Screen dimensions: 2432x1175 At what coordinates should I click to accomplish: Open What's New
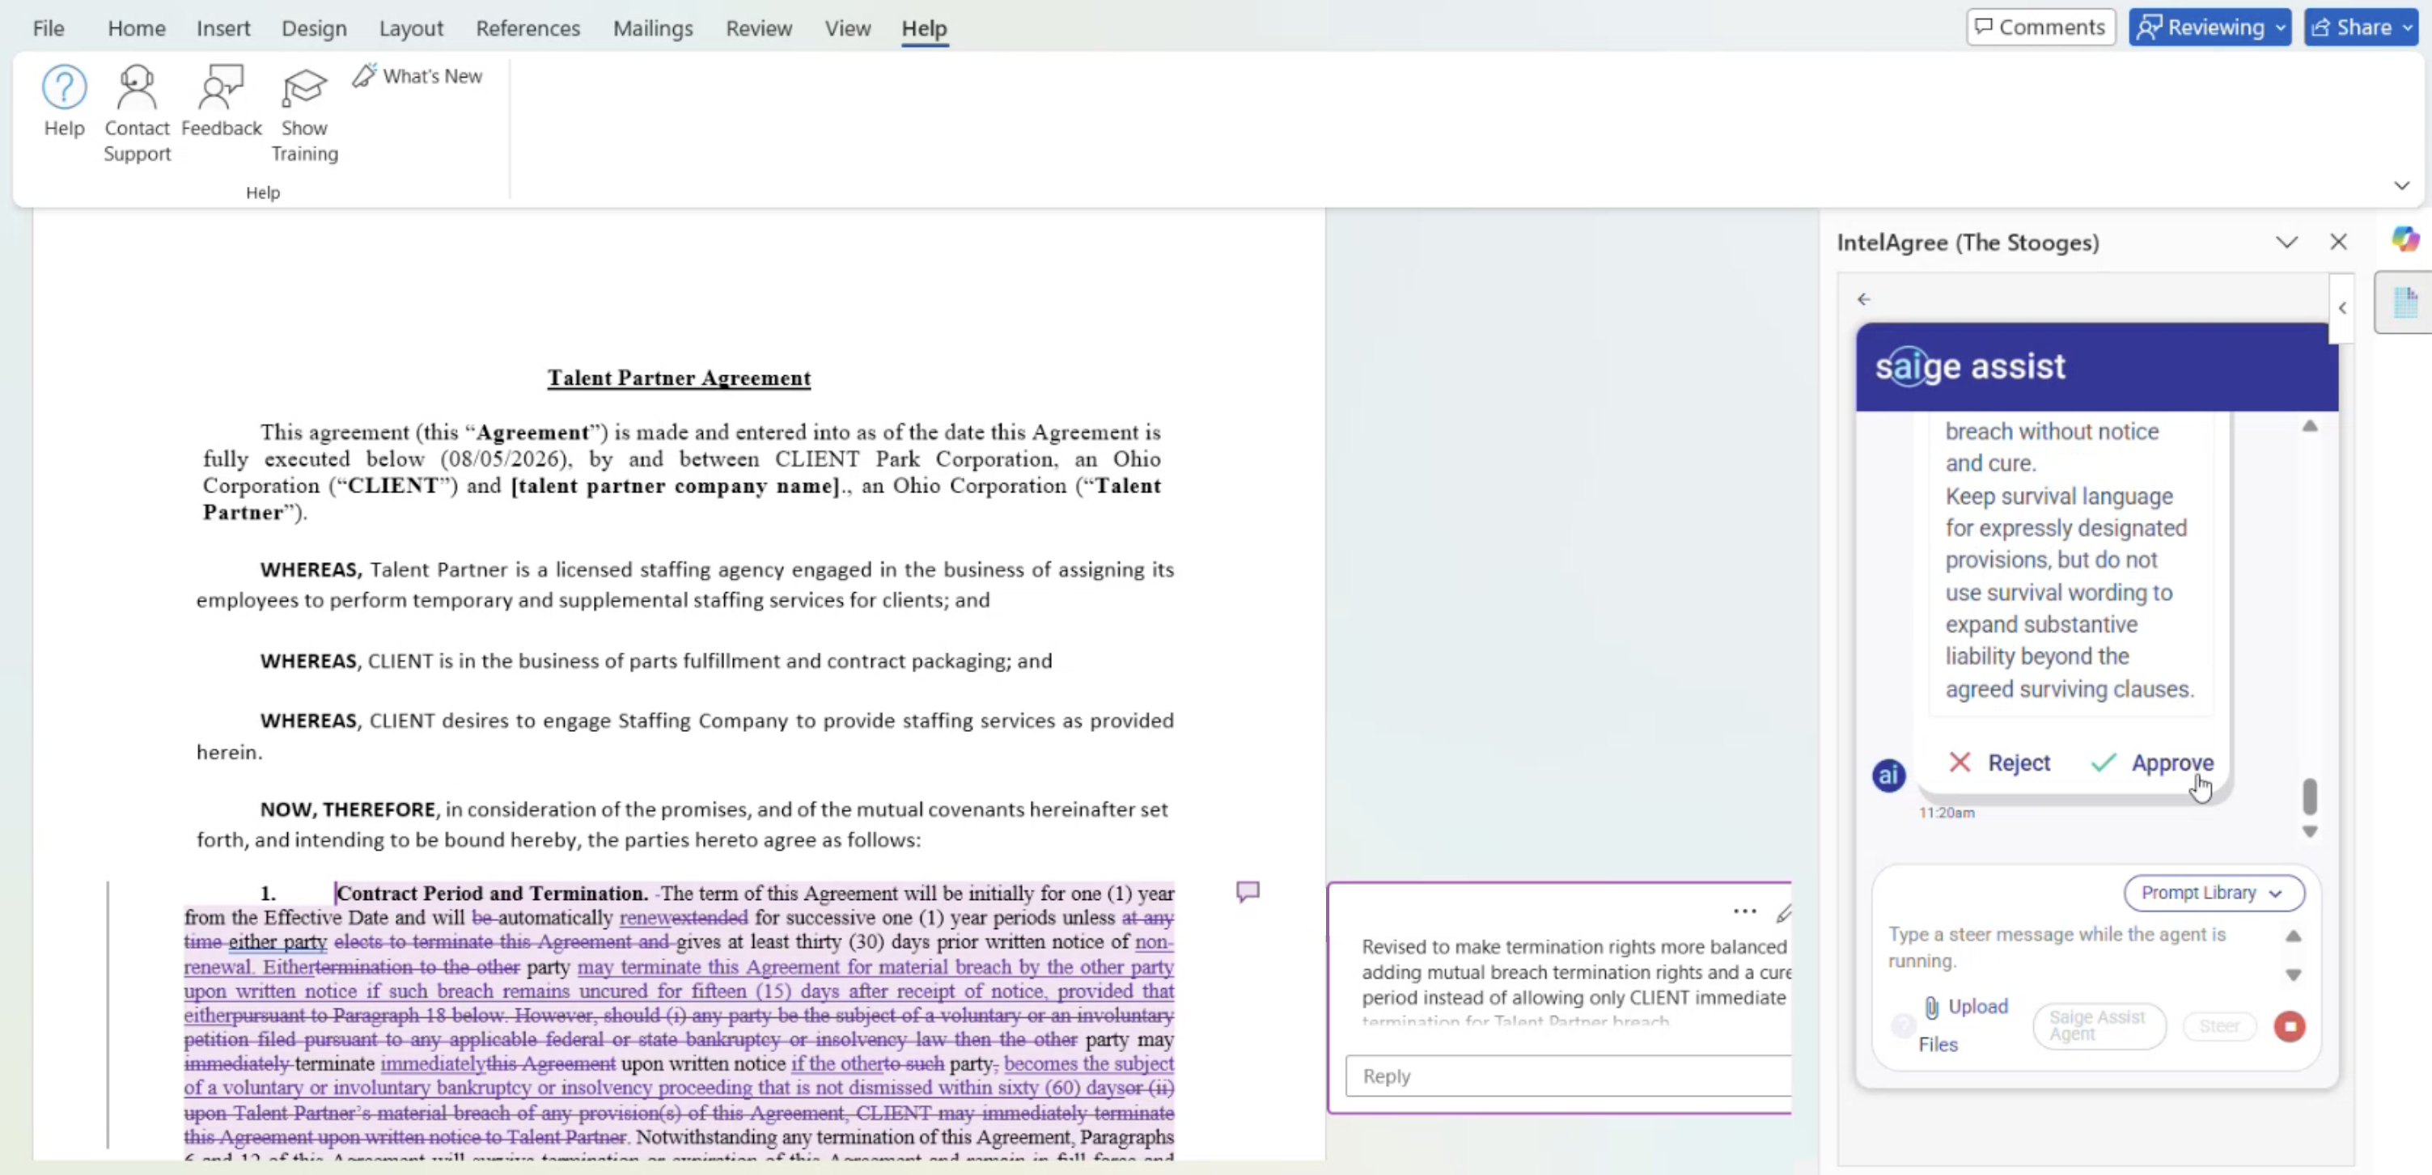[417, 75]
